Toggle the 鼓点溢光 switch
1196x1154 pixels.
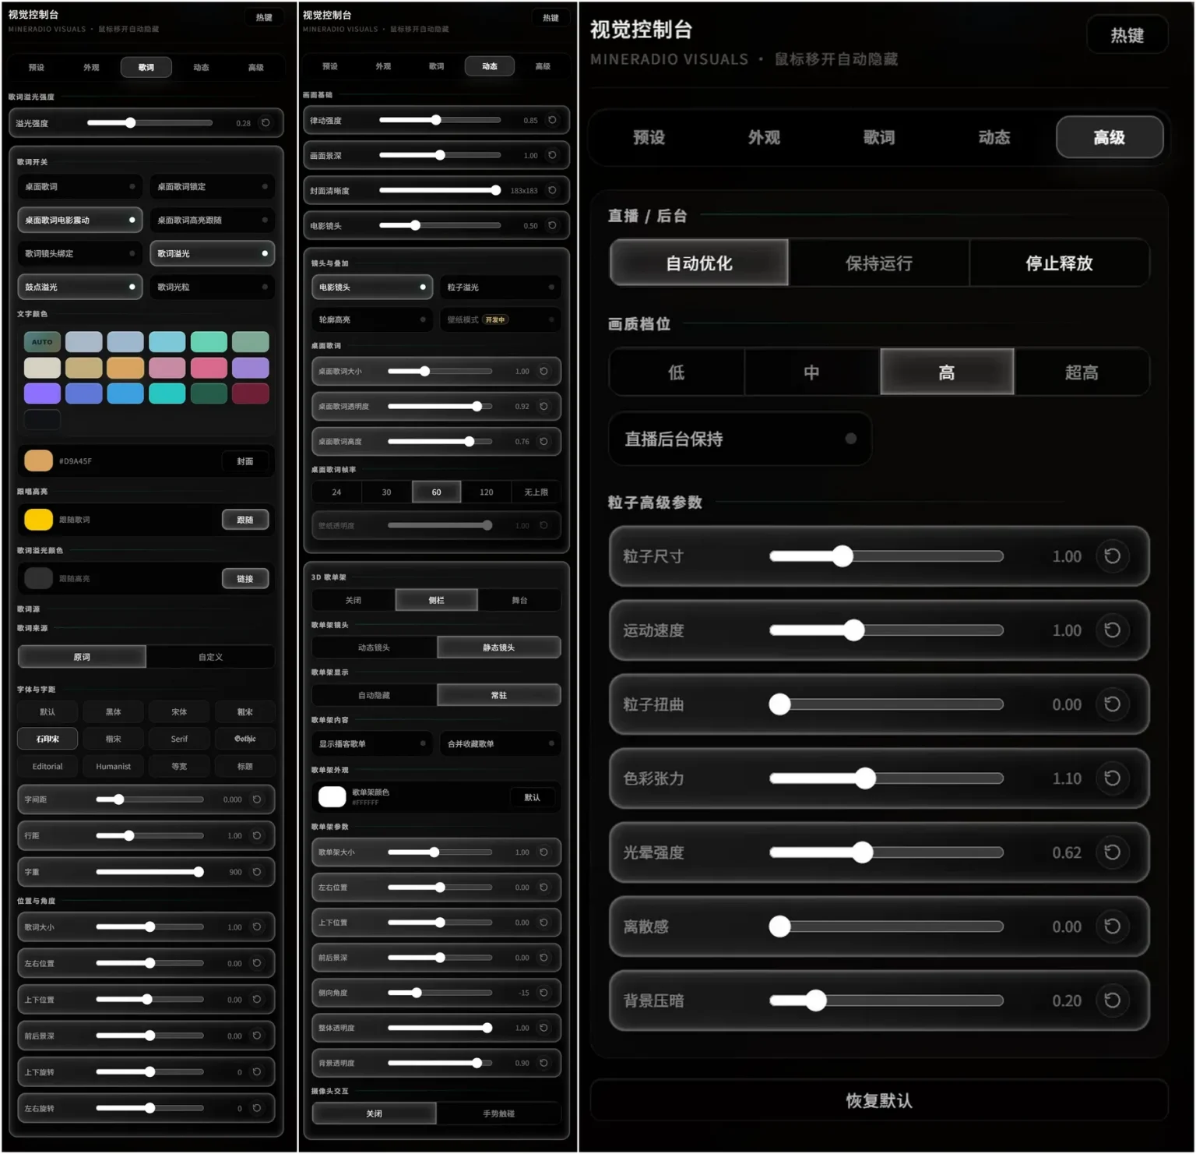pos(79,287)
